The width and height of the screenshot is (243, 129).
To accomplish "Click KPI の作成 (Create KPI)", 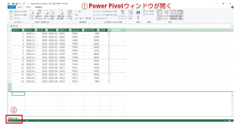I will coord(148,14).
